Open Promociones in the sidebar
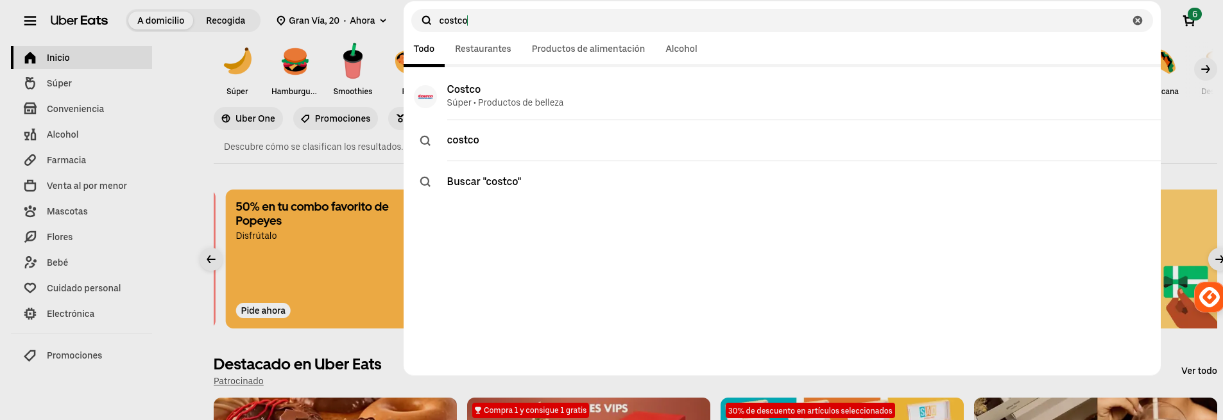Image resolution: width=1223 pixels, height=420 pixels. (x=82, y=355)
